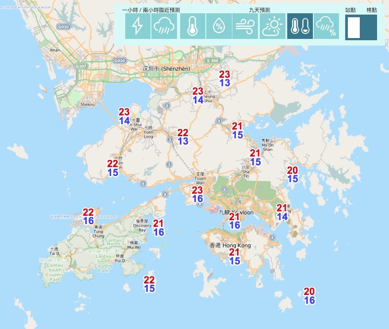Select the lightning nowcast icon
389x329 pixels.
click(139, 27)
